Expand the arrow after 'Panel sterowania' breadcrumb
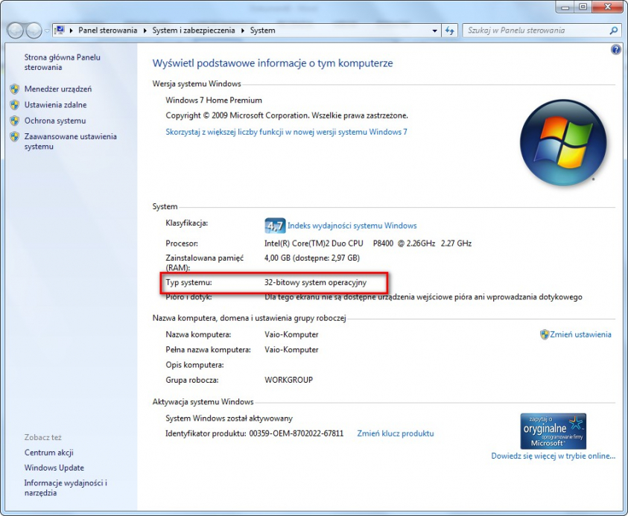 (x=145, y=31)
